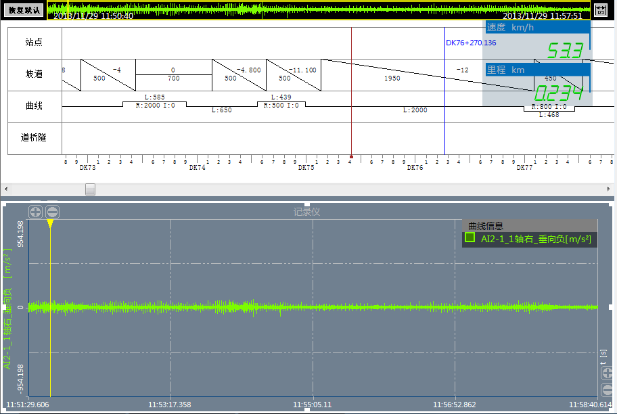The height and width of the screenshot is (414, 617).
Task: Click the yellow cursor marker triangle
Action: click(50, 223)
